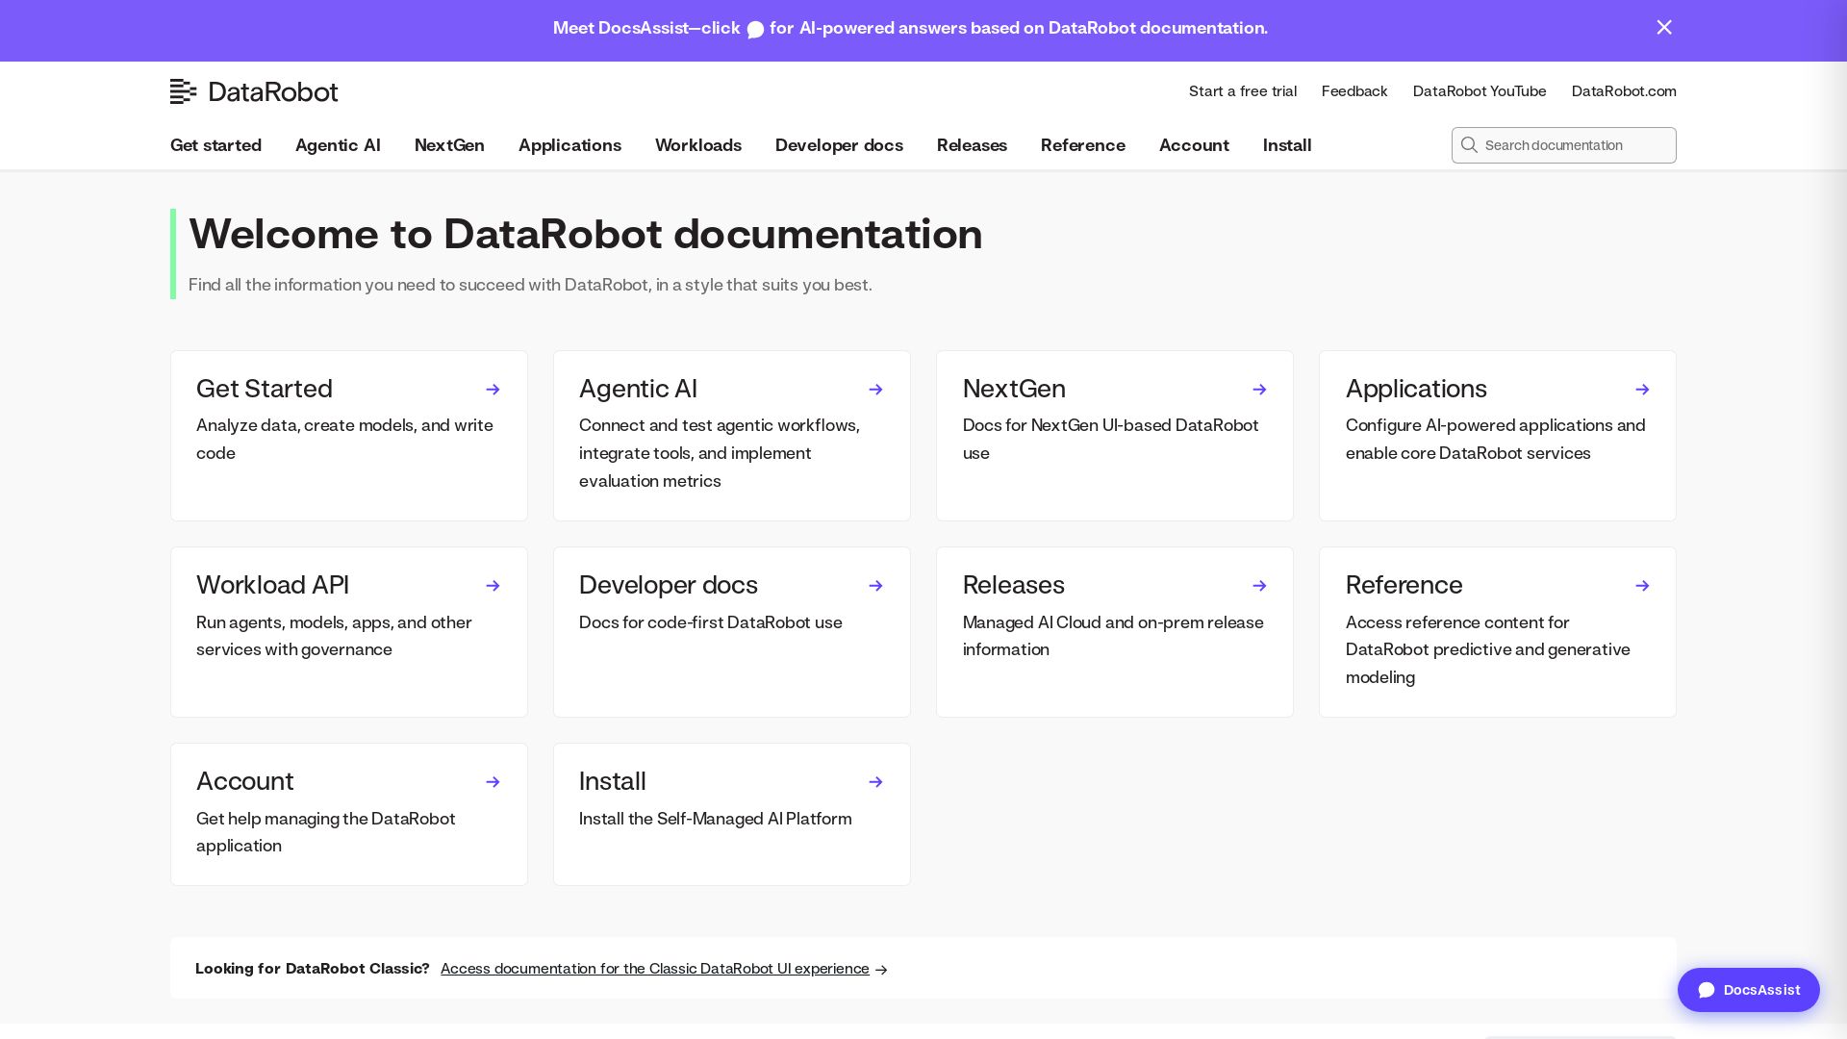This screenshot has width=1847, height=1039.
Task: Open the Feedback link
Action: click(x=1354, y=91)
